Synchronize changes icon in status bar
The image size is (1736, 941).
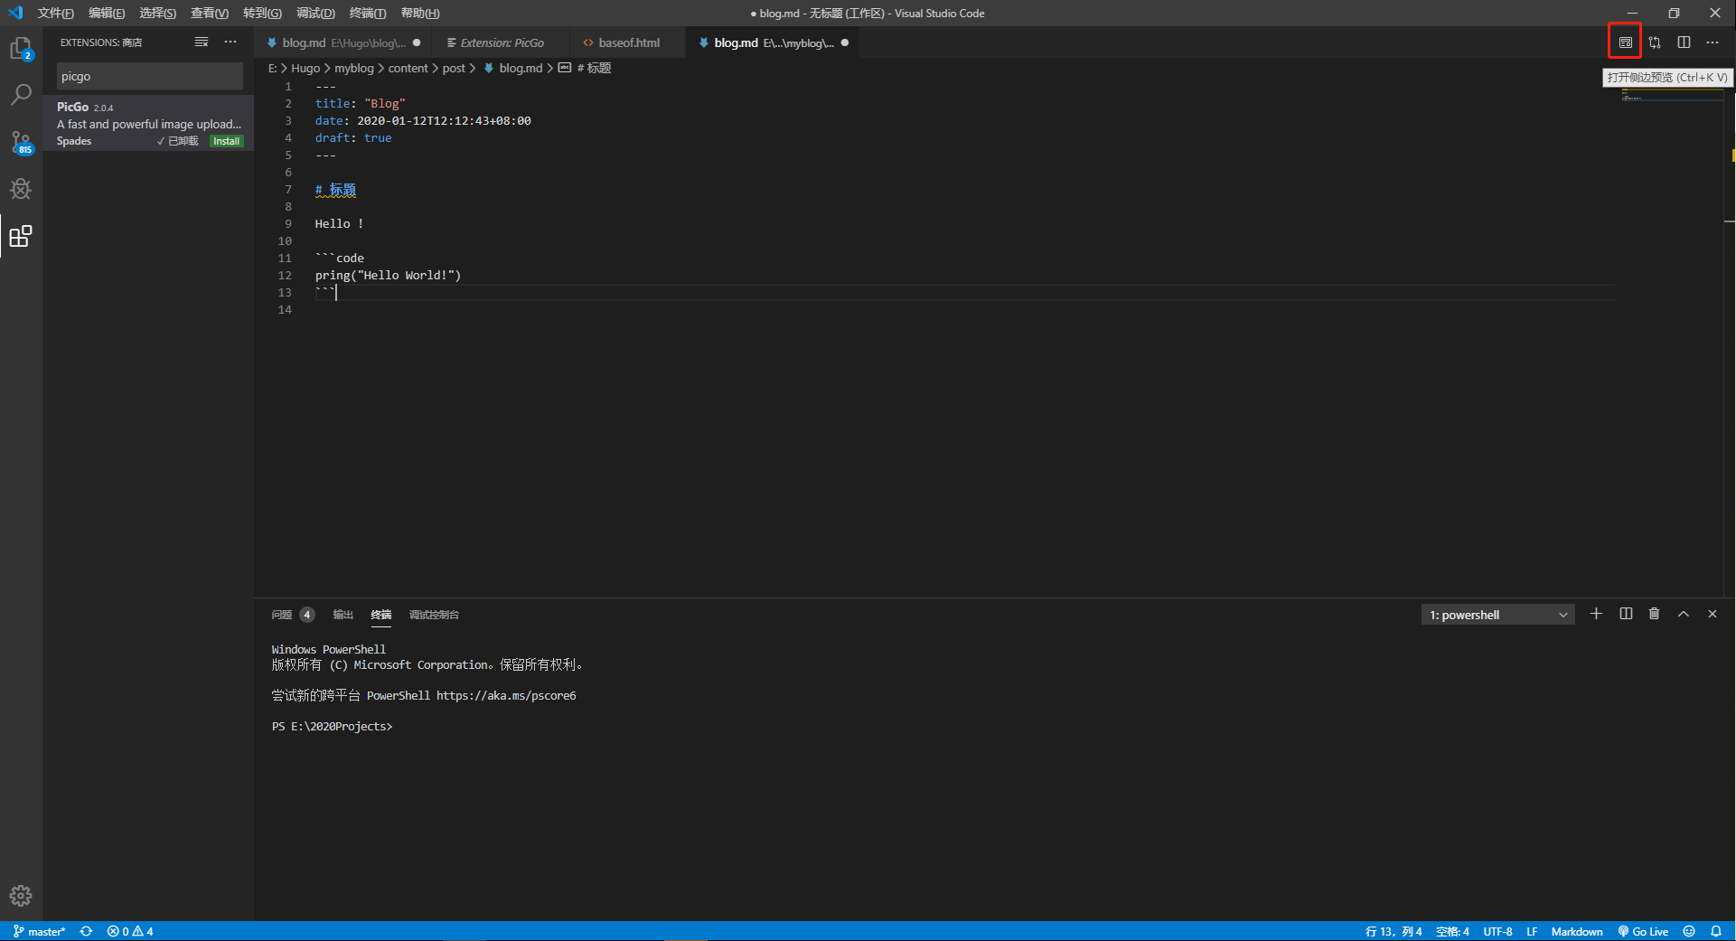[86, 931]
